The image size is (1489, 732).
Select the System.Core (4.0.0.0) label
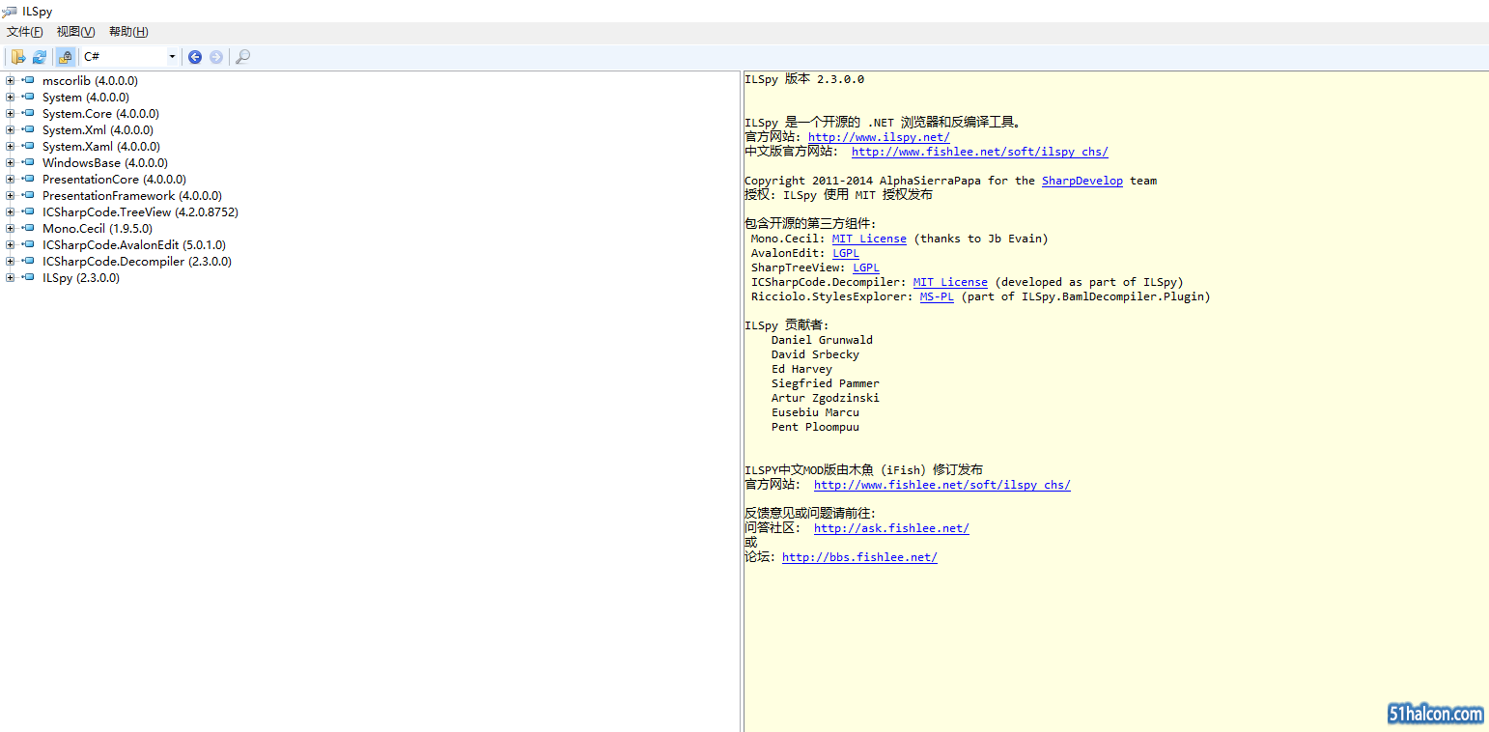pyautogui.click(x=100, y=114)
